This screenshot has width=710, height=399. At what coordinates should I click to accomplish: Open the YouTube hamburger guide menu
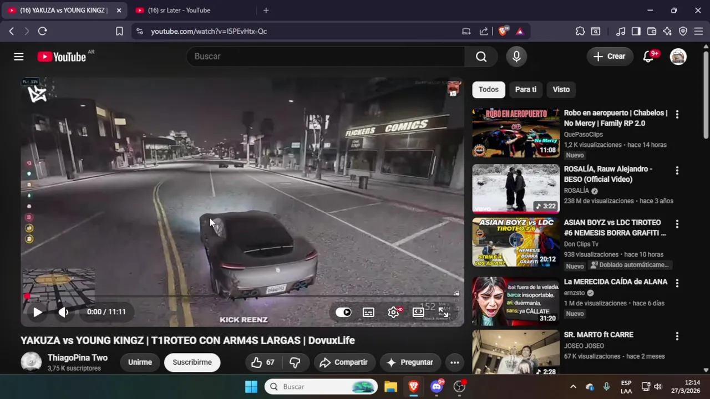tap(19, 57)
